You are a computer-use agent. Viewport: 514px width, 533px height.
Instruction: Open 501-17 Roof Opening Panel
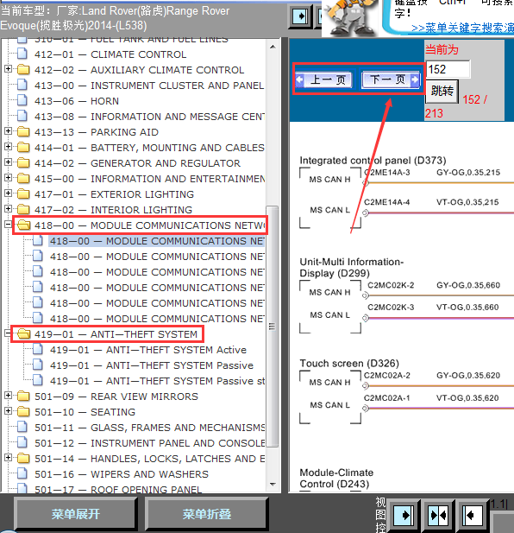pyautogui.click(x=118, y=489)
